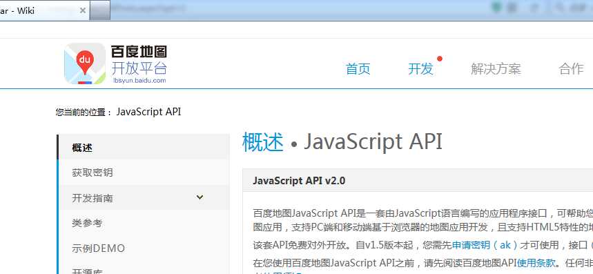The image size is (593, 274).
Task: Open 示例DEMO sidebar entry
Action: coord(144,248)
